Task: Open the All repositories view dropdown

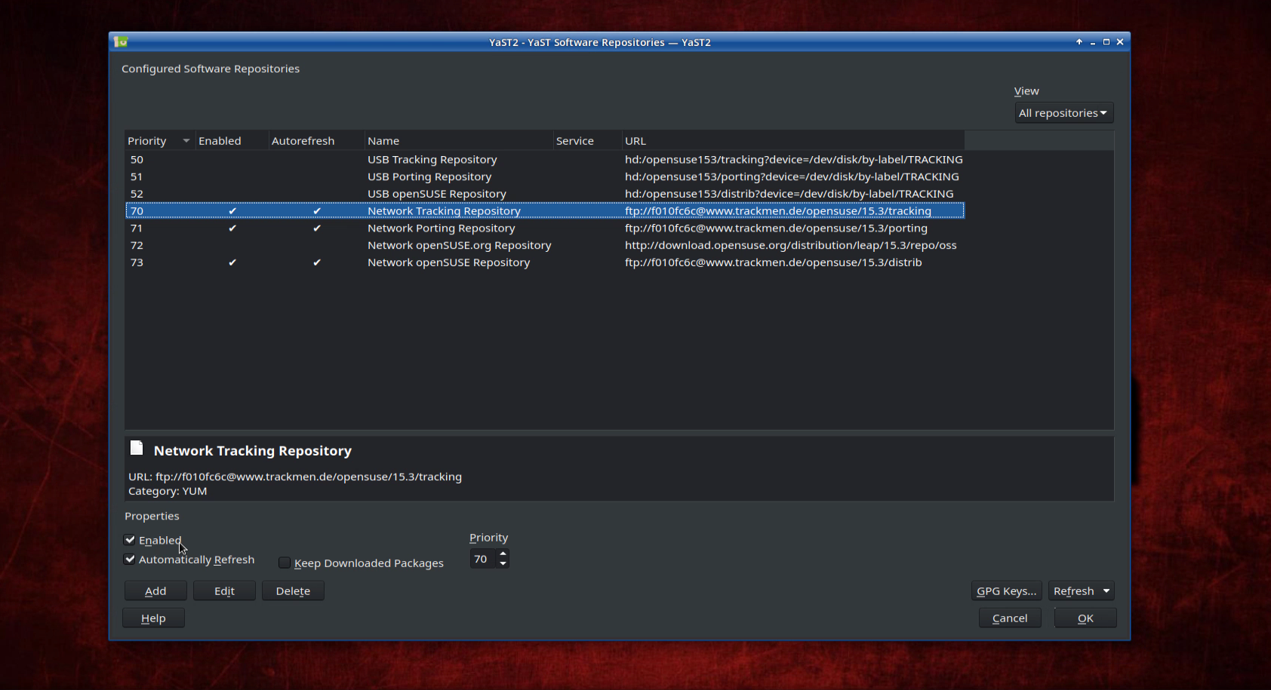Action: point(1063,113)
